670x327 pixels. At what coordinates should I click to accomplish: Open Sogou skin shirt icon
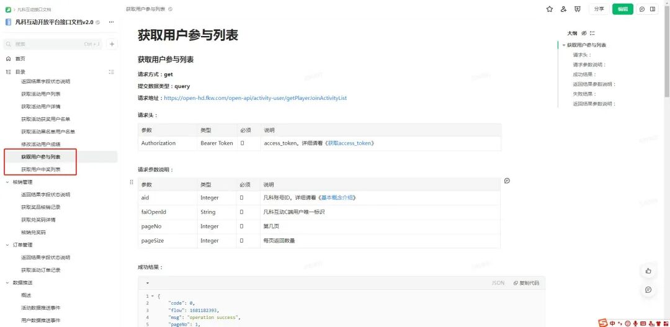point(659,323)
